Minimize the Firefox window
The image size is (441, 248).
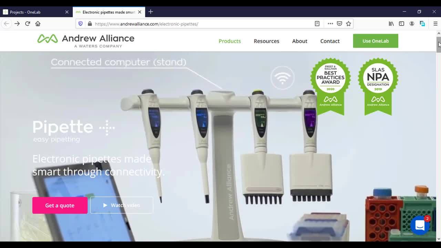[404, 12]
